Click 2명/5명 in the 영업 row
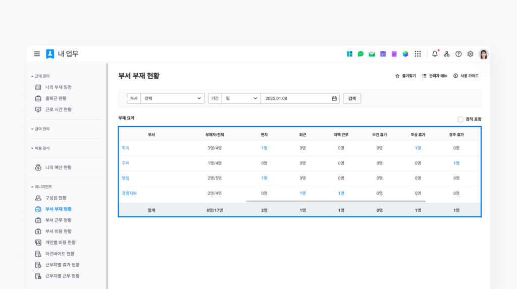The image size is (517, 289). [215, 178]
